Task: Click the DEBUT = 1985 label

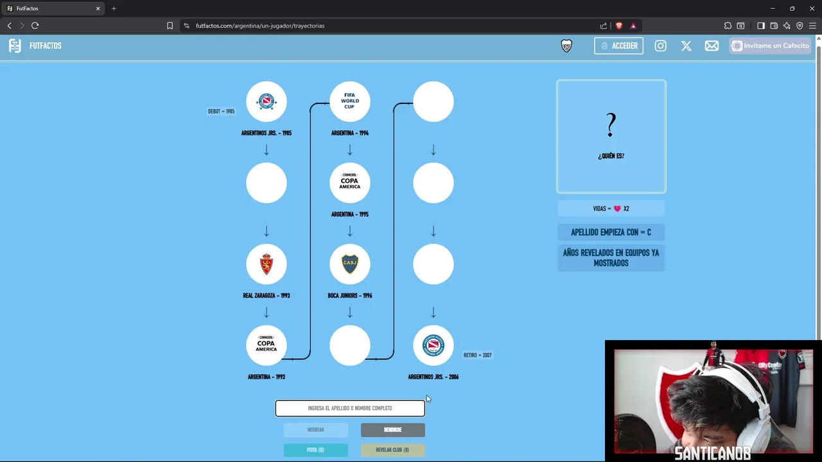Action: point(221,111)
